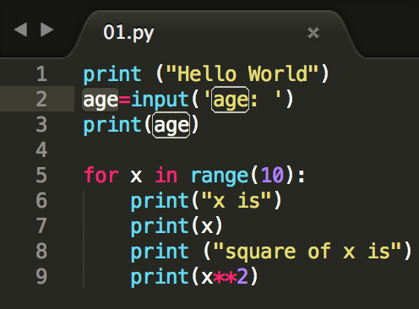Click the equals sign on line 2

click(x=124, y=100)
